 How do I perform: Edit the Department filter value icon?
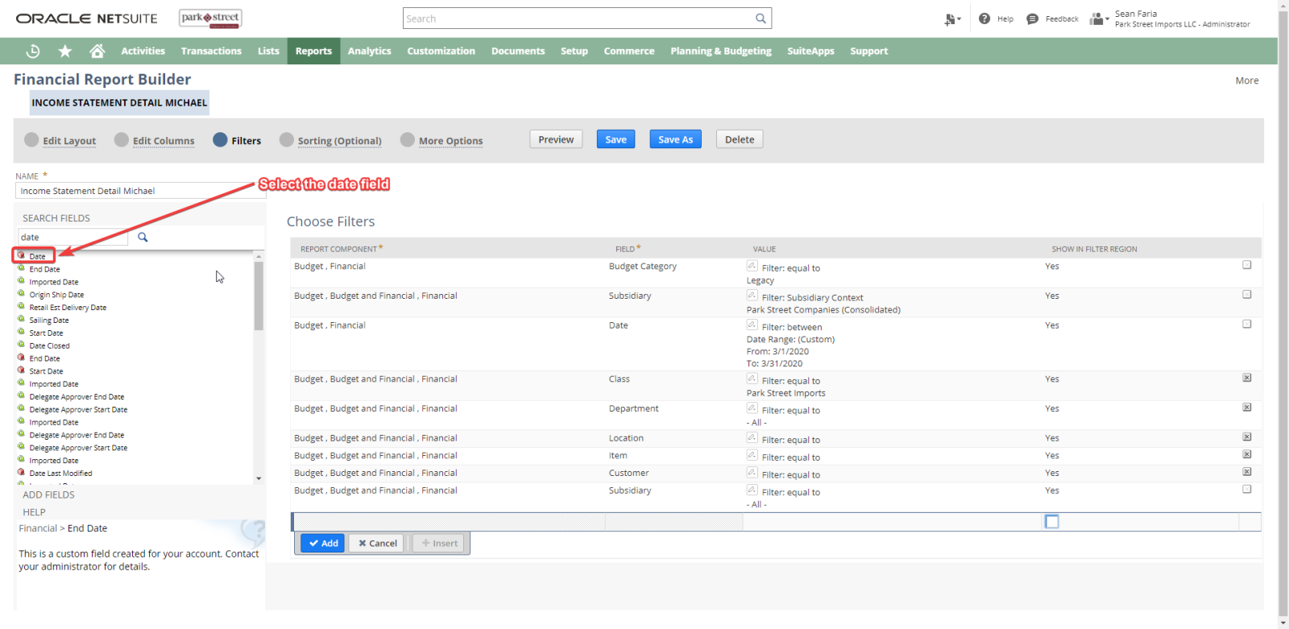pyautogui.click(x=752, y=408)
